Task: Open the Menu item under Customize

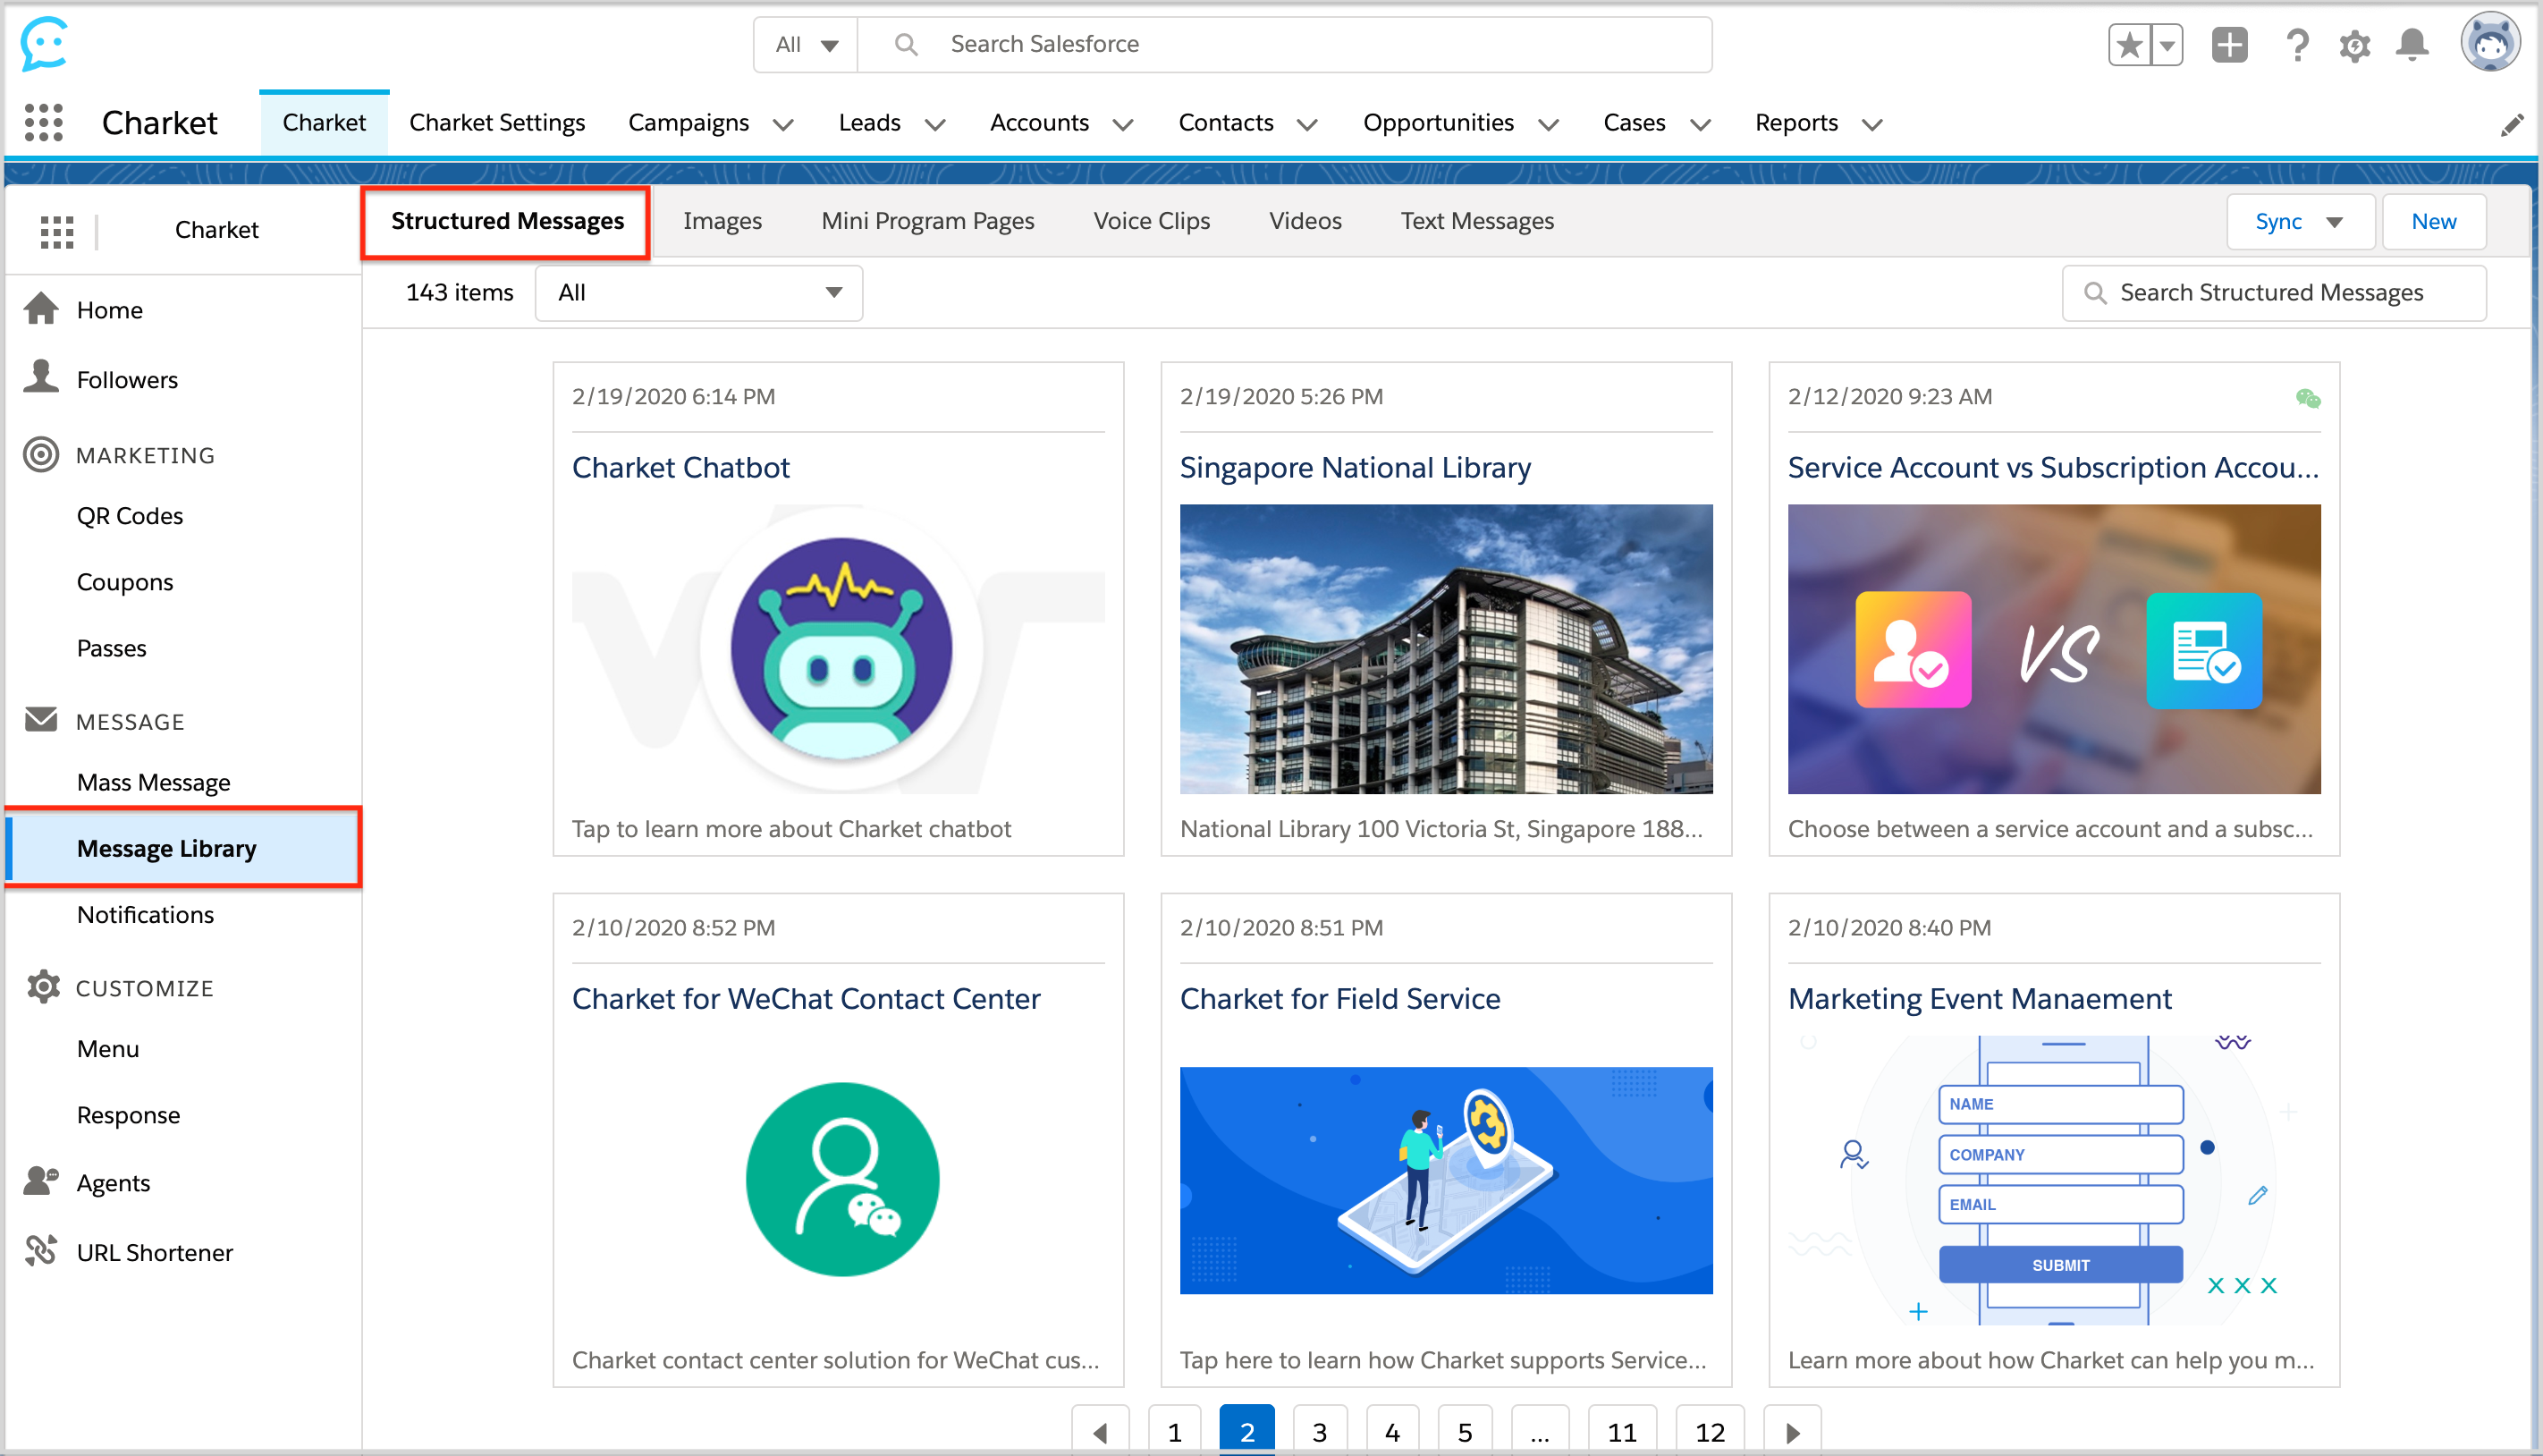Action: pos(108,1048)
